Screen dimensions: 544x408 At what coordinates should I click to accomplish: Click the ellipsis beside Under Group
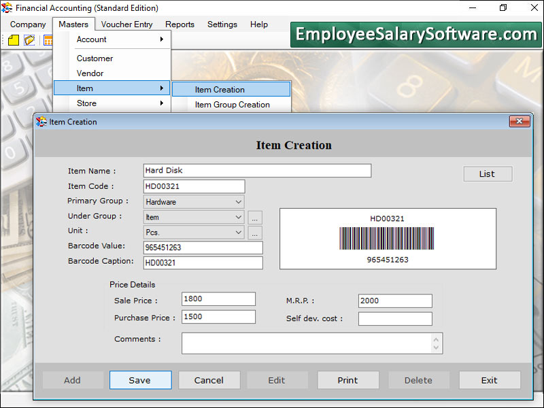point(254,218)
